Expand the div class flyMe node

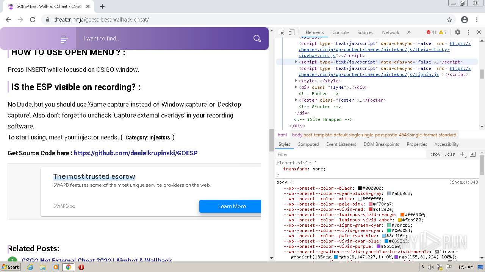point(296,87)
